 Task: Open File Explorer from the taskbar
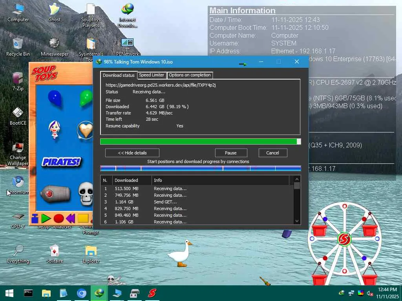point(46,293)
